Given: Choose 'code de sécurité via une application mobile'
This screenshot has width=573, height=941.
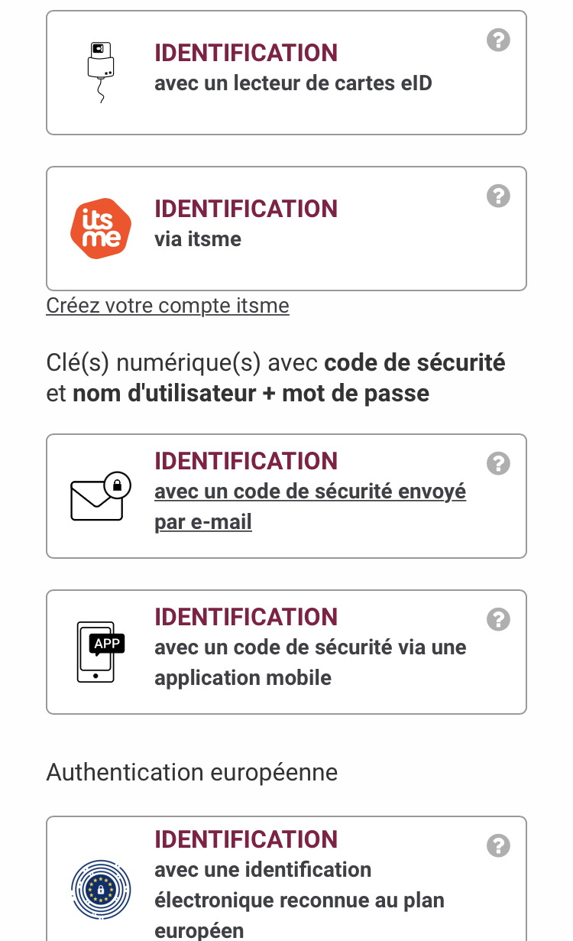Looking at the screenshot, I should click(x=309, y=662).
